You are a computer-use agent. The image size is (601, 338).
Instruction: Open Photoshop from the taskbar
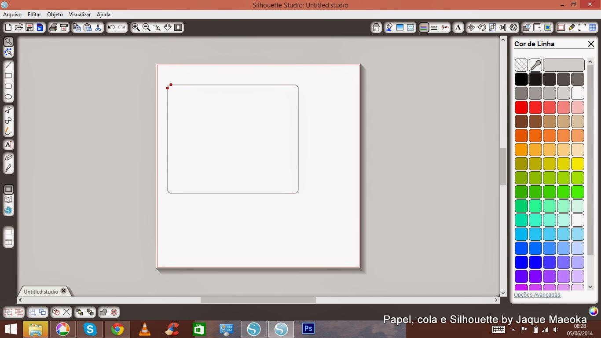pyautogui.click(x=308, y=329)
